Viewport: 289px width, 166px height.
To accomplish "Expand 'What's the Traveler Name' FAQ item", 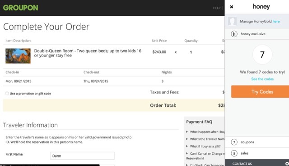I will pos(206,139).
